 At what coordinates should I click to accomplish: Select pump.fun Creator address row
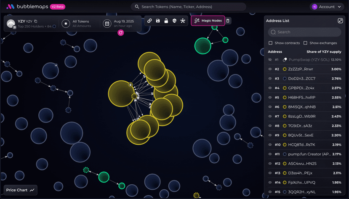click(304, 154)
